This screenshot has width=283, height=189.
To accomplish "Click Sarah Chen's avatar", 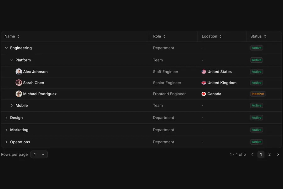I will (19, 83).
